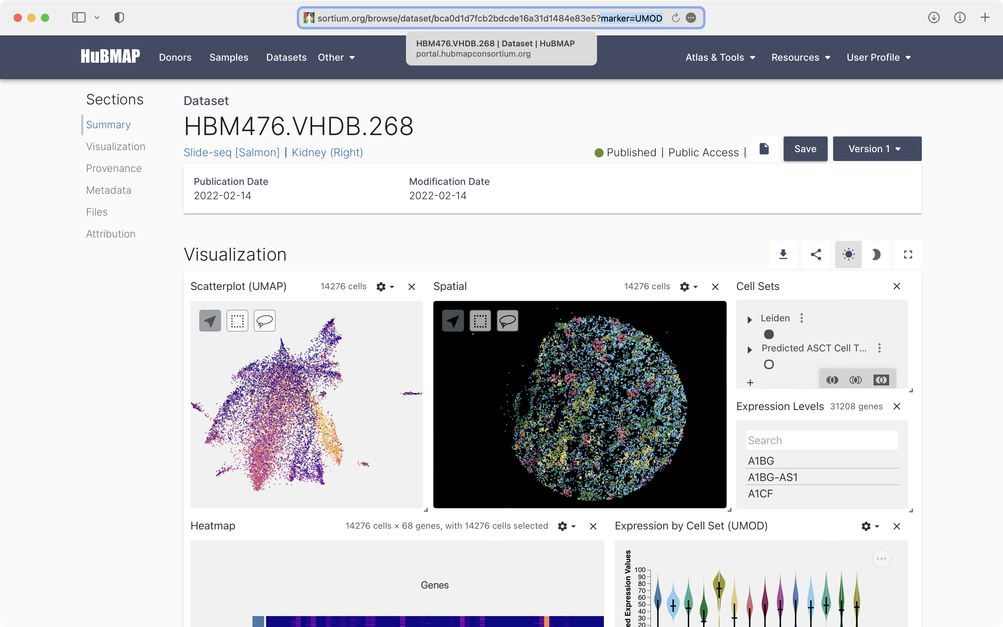Image resolution: width=1003 pixels, height=627 pixels.
Task: Select gene A1BG-AS1 in Expression Levels
Action: tap(822, 477)
